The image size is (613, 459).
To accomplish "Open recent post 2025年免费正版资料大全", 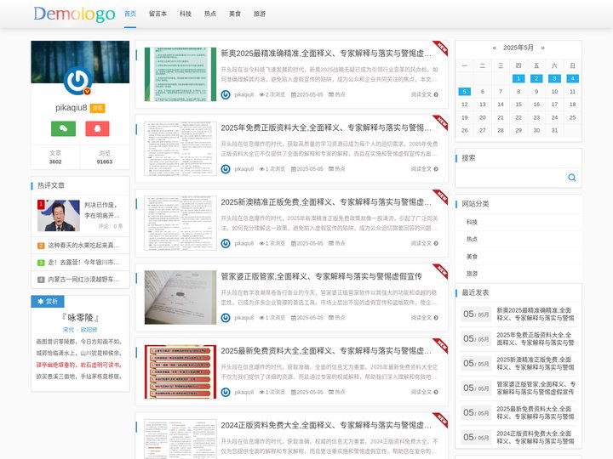I will pos(536,339).
